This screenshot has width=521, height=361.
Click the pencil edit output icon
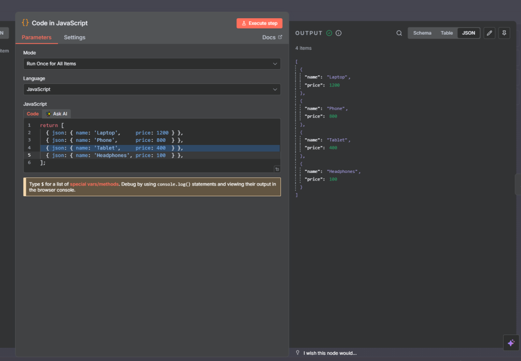point(489,33)
